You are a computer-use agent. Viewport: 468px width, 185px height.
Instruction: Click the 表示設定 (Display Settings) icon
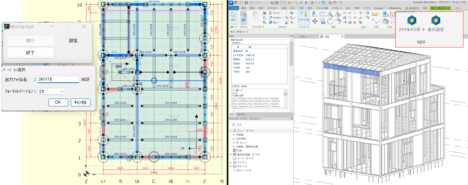coord(435,20)
